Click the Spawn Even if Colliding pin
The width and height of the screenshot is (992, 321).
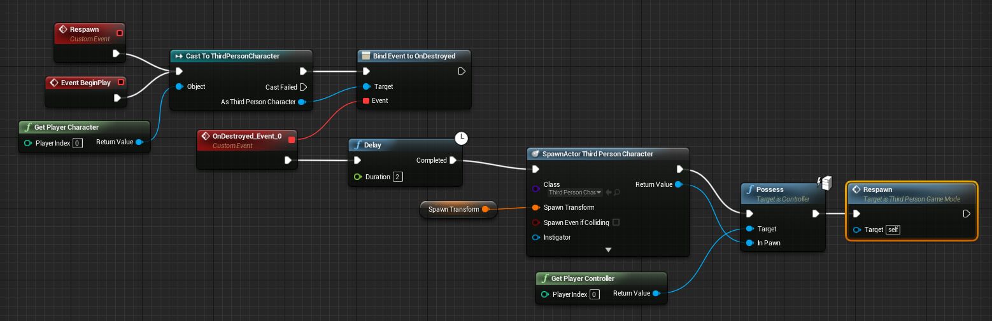pyautogui.click(x=535, y=222)
